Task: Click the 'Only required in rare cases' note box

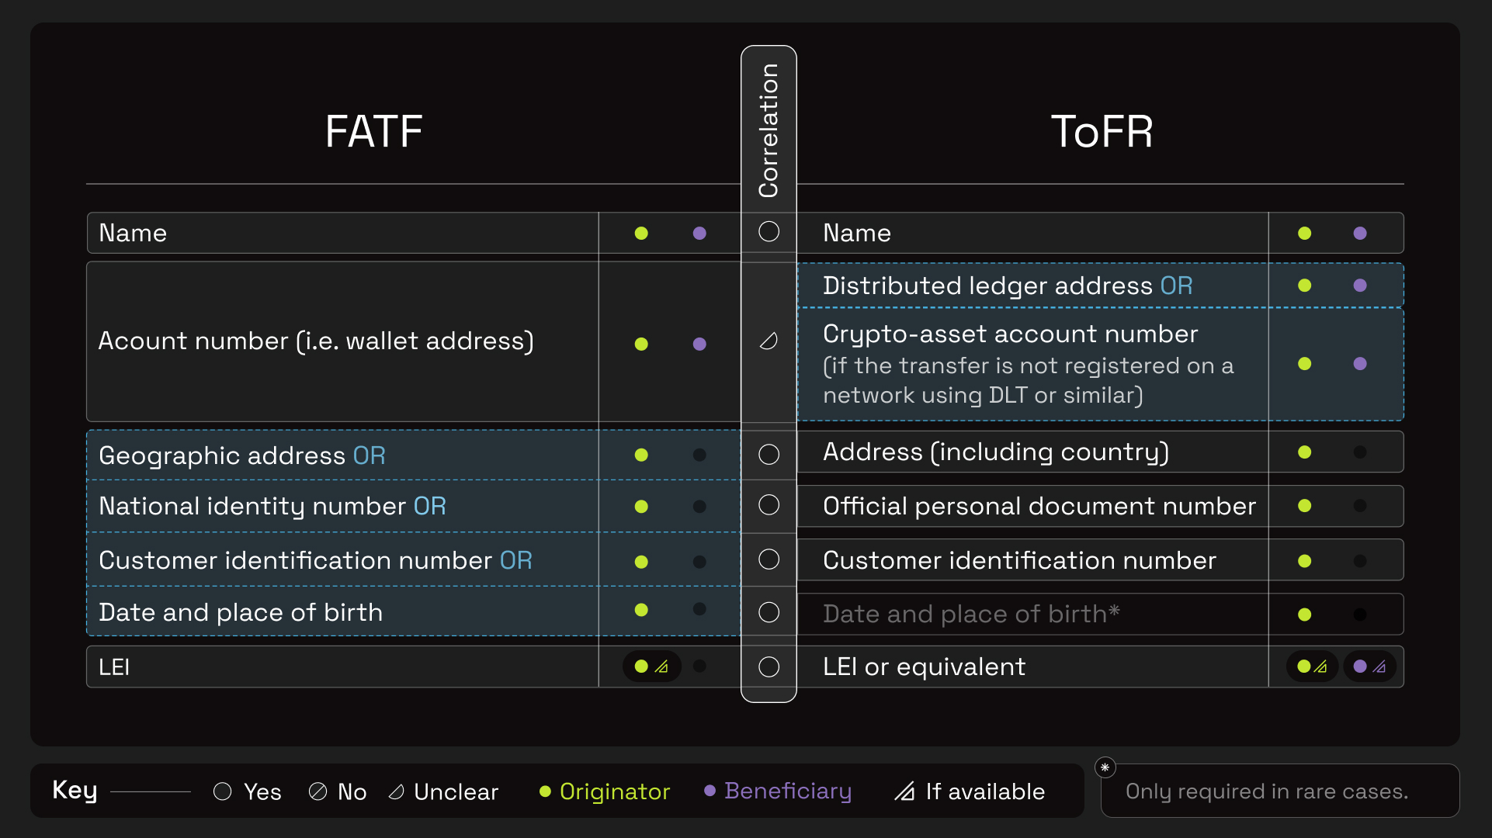Action: point(1279,790)
